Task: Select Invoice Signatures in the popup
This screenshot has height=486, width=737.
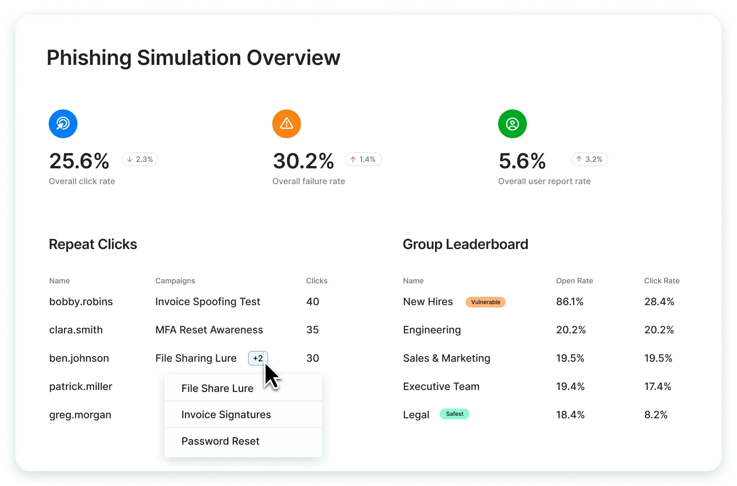Action: (243, 415)
